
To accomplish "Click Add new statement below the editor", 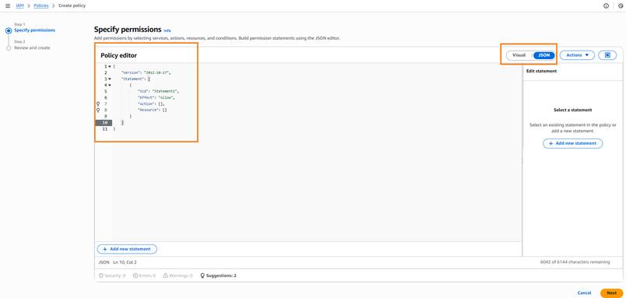I will tap(127, 249).
